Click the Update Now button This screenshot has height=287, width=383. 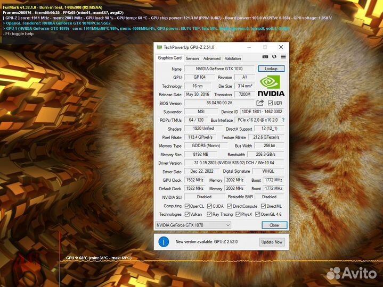[x=271, y=242]
